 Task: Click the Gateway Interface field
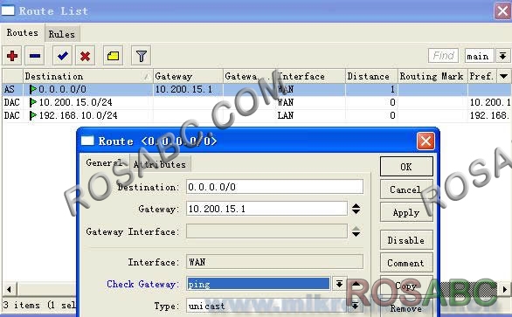tap(266, 231)
